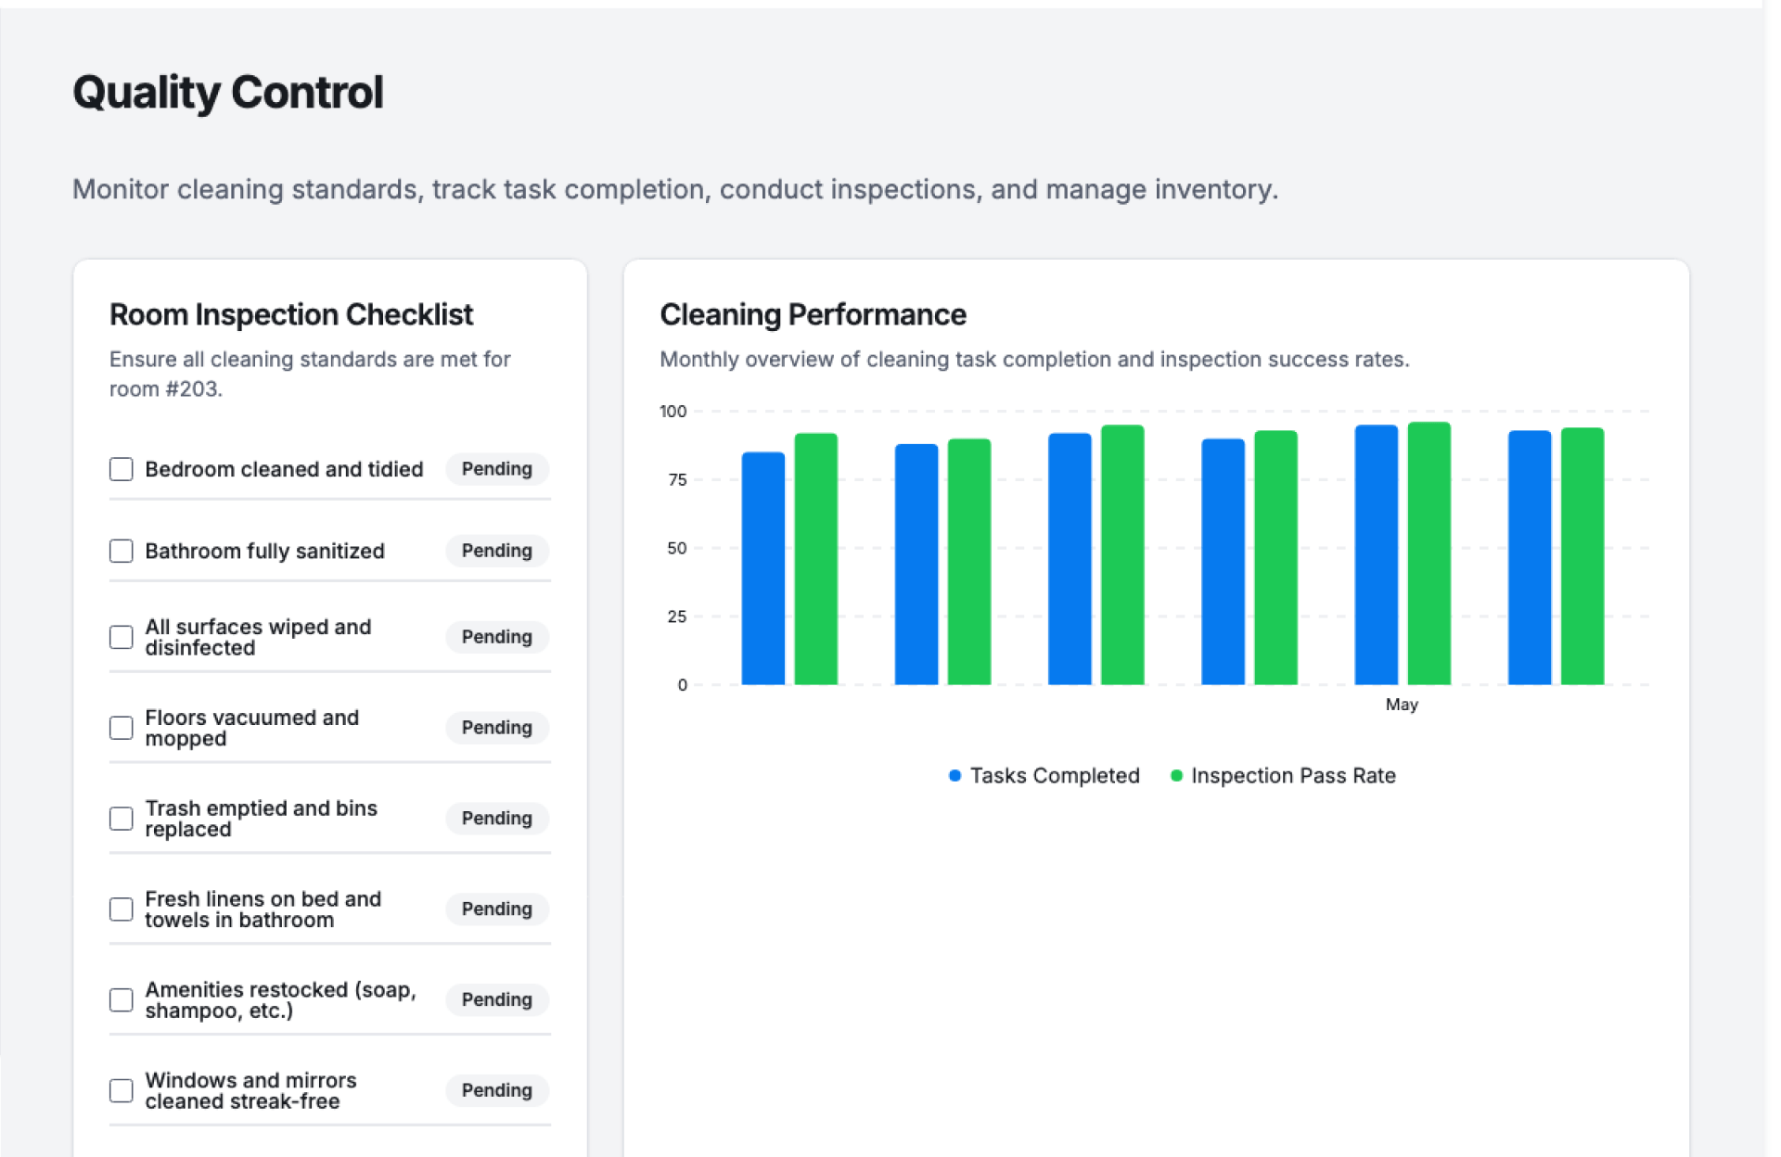
Task: Mark All surfaces wiped and disinfected done
Action: click(122, 637)
